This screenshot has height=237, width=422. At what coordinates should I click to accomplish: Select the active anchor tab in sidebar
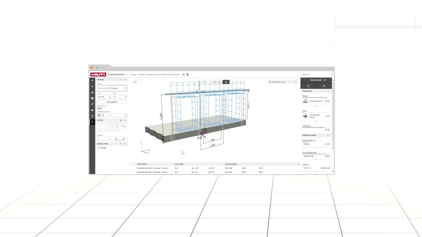coord(92,122)
